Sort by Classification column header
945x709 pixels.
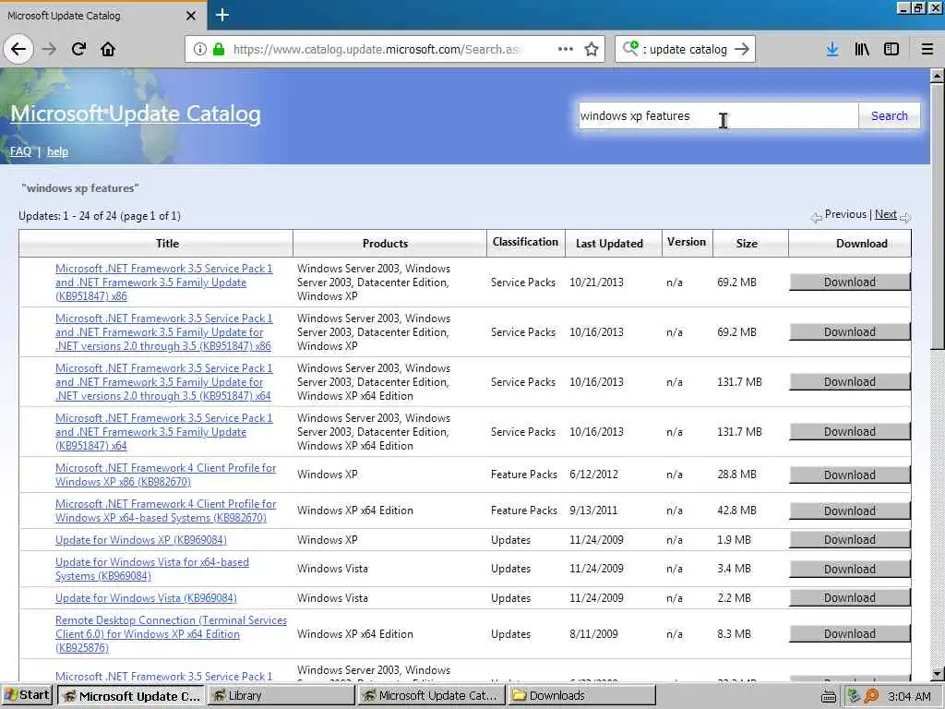pyautogui.click(x=525, y=242)
